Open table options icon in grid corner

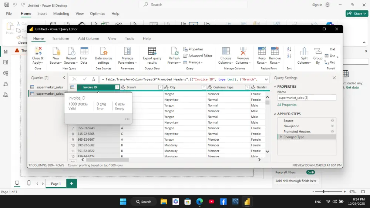tap(73, 87)
